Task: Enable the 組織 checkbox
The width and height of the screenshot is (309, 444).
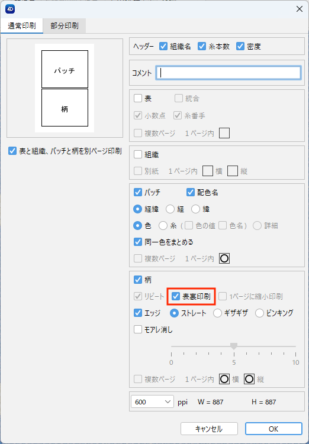Action: coord(138,154)
